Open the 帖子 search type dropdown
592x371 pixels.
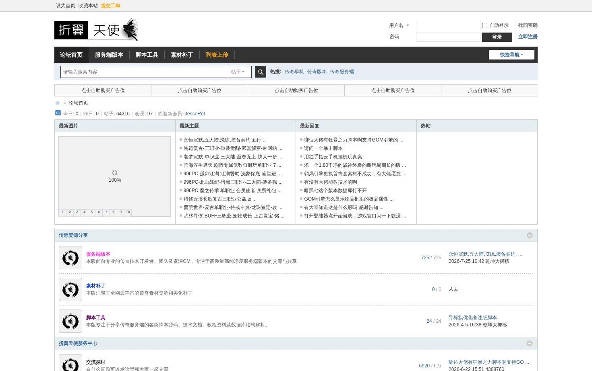pos(239,72)
